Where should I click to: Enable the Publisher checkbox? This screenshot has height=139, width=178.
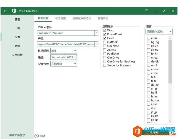105,54
